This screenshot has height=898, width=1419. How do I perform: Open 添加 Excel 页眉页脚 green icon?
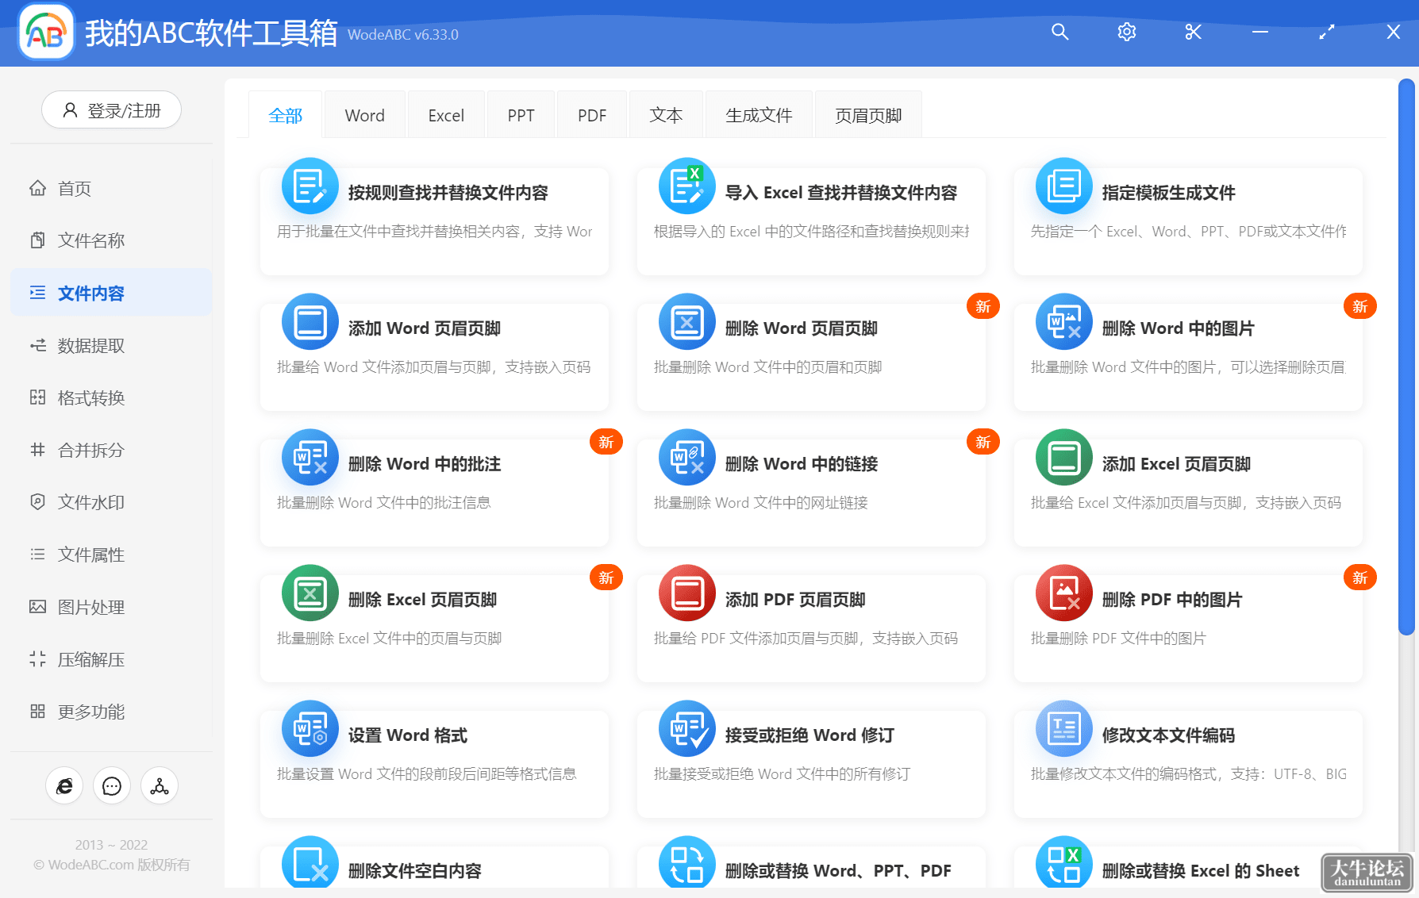[1063, 458]
